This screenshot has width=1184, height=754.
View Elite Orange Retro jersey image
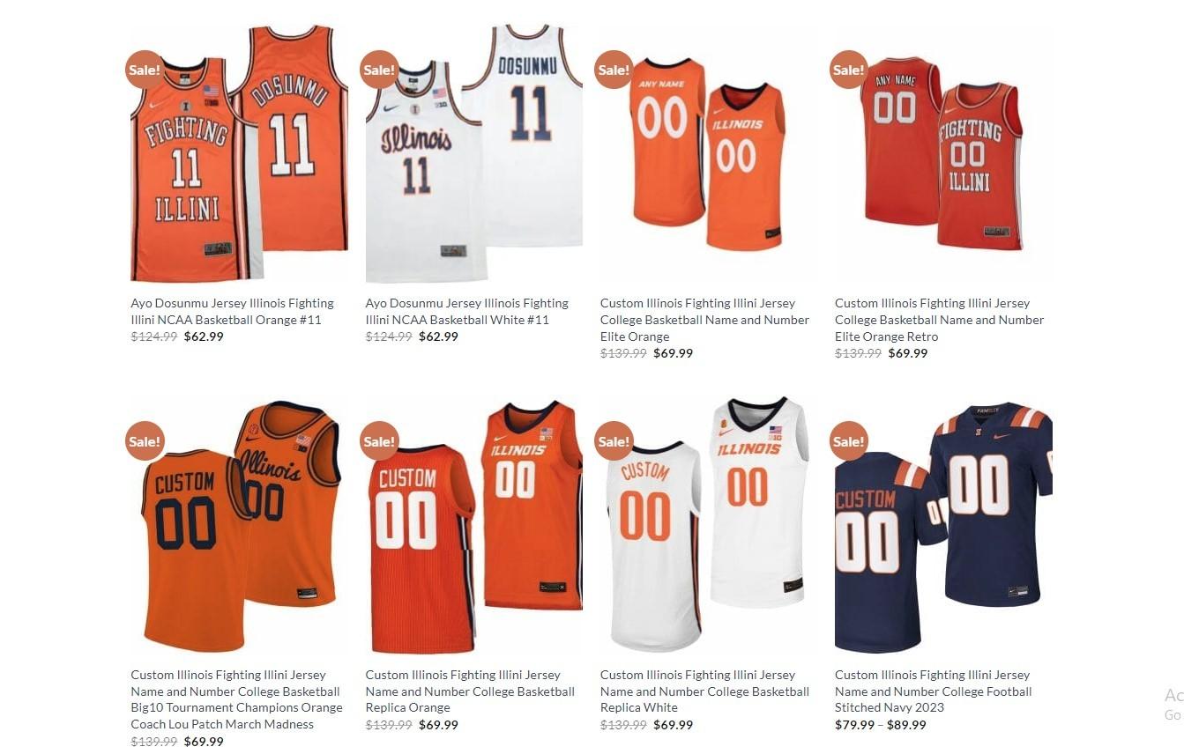[943, 153]
